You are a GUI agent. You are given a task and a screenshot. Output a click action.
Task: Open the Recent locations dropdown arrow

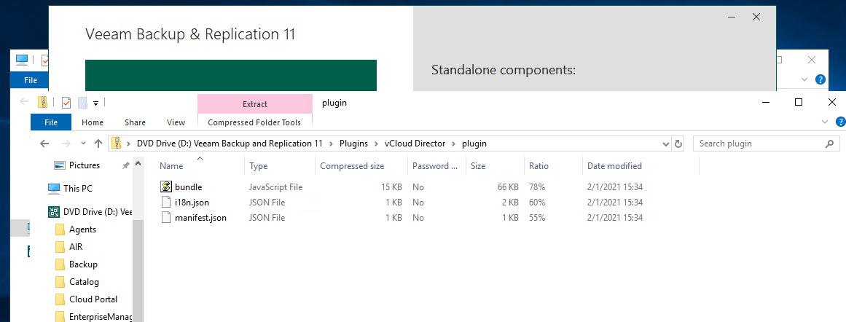click(x=82, y=144)
